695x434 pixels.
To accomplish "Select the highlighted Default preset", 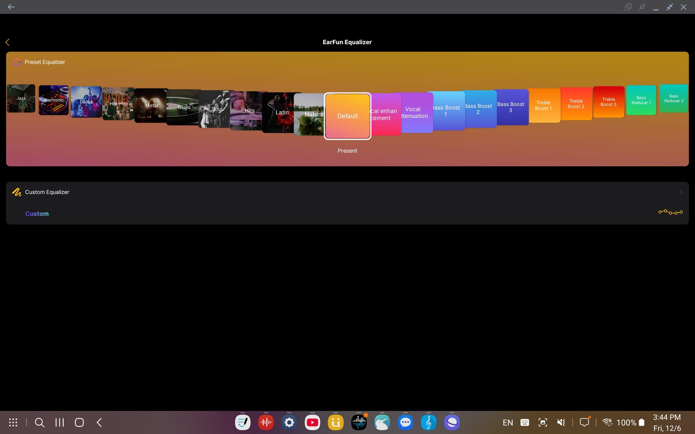I will [347, 116].
